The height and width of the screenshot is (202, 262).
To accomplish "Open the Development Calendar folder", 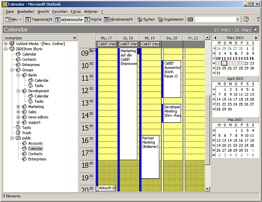I will pyautogui.click(x=42, y=96).
